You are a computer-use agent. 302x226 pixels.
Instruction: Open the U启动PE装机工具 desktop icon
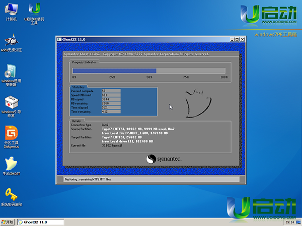coord(34,14)
